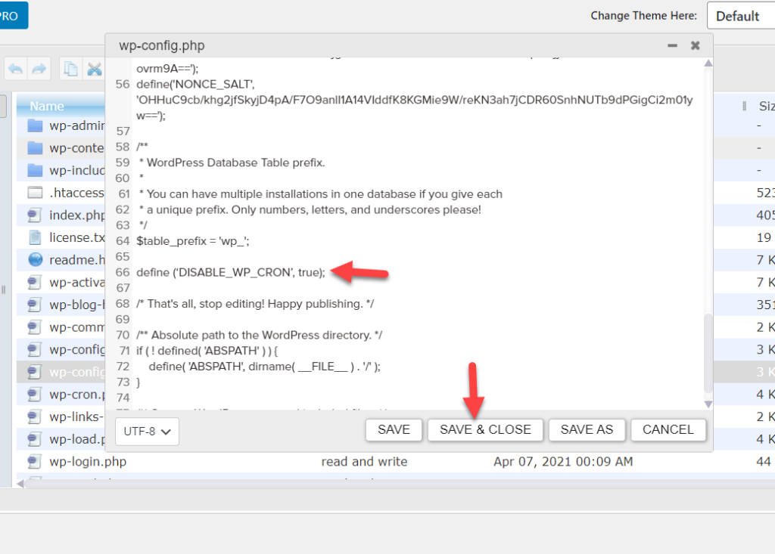This screenshot has height=554, width=775.
Task: Click the cut scissors toolbar icon
Action: pos(94,69)
